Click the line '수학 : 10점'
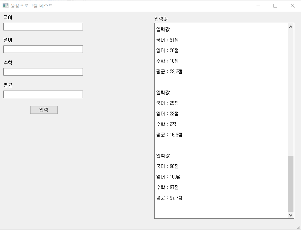This screenshot has height=230, width=301. point(167,61)
